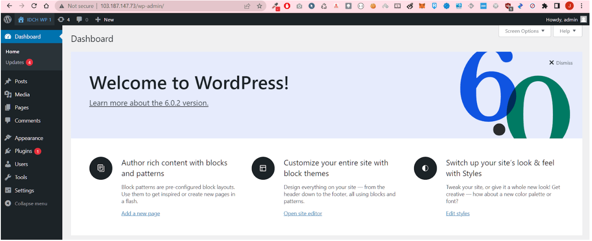Dismiss the Welcome to WordPress panel

tap(561, 63)
